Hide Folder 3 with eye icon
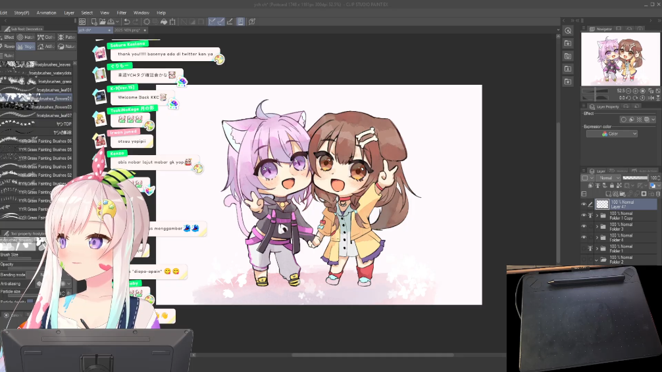Screen dimensions: 662x372 [584, 227]
